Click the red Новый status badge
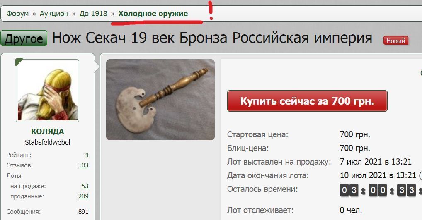Screen dimensions: 422x220 pyautogui.click(x=395, y=41)
